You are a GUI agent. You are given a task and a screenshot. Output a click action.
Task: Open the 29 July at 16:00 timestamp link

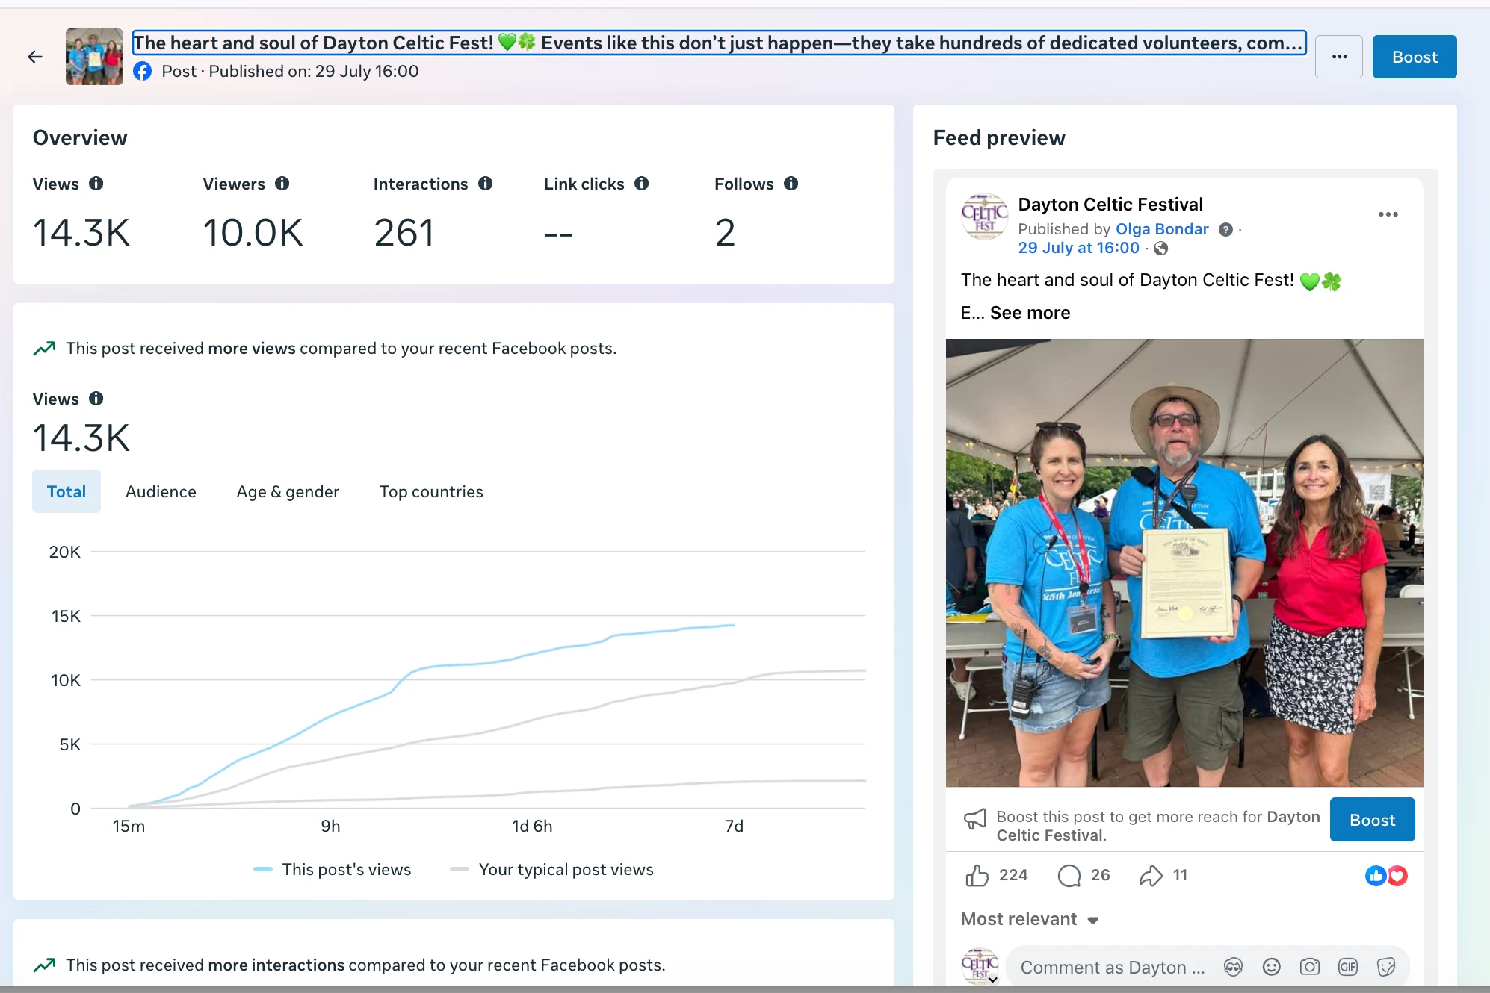[x=1078, y=248]
